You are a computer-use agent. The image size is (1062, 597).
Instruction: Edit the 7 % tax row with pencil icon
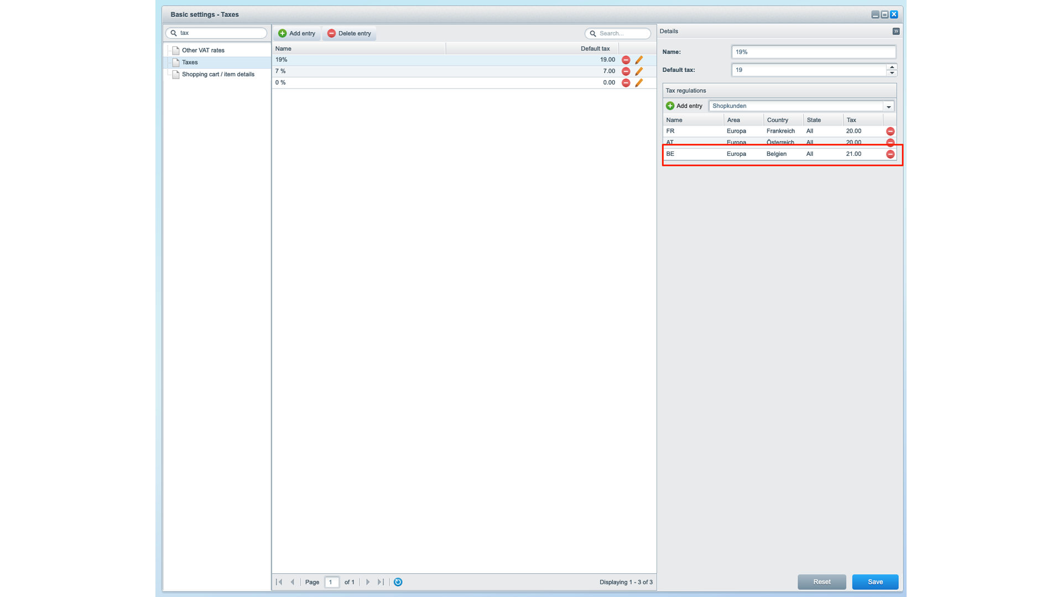pos(639,71)
